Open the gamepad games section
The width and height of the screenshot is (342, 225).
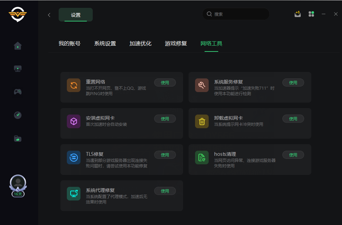coord(18,92)
